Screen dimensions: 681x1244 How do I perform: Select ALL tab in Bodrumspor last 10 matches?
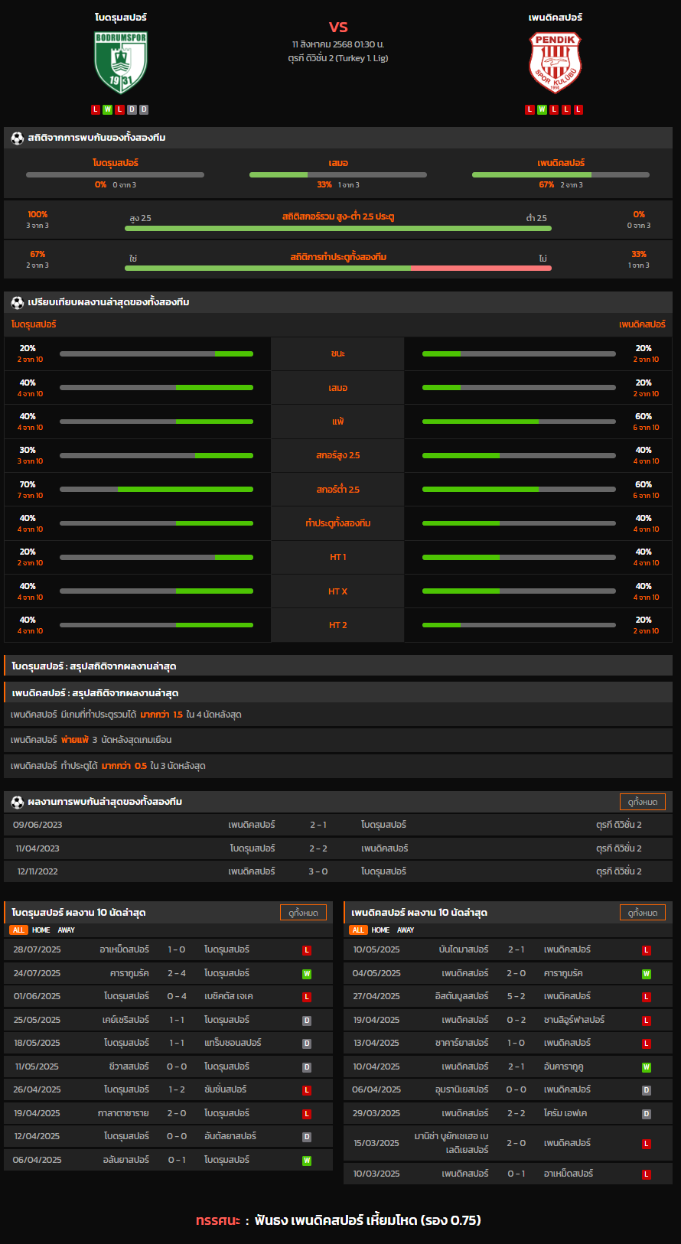click(19, 930)
